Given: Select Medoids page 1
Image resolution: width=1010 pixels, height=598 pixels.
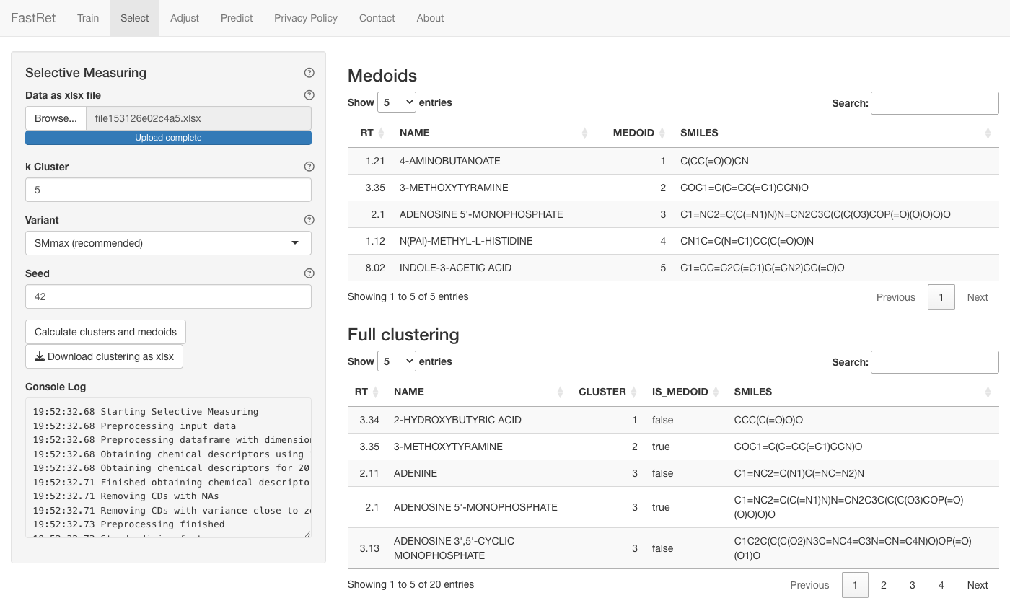Looking at the screenshot, I should coord(941,297).
